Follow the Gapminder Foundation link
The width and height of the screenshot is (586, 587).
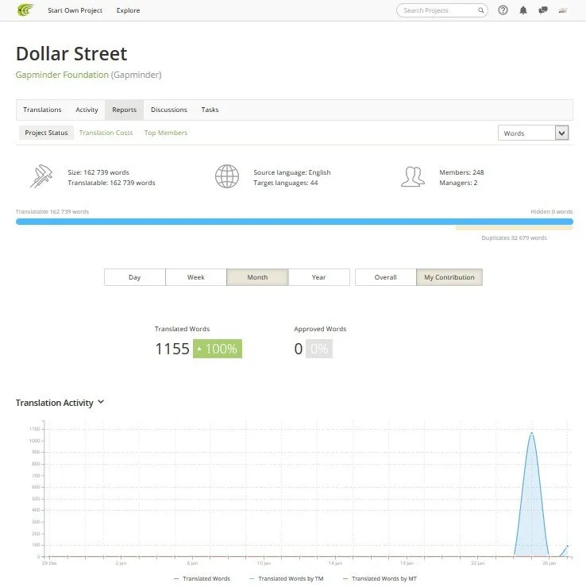click(62, 75)
